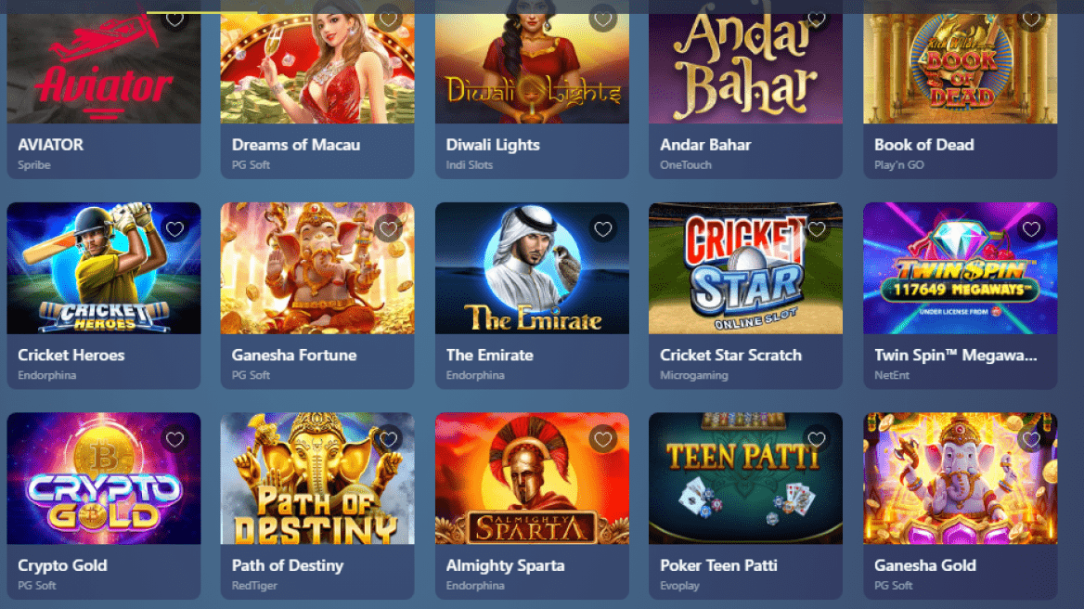Select the Almighty Sparta game image
Screen dimensions: 1084x609
532,478
